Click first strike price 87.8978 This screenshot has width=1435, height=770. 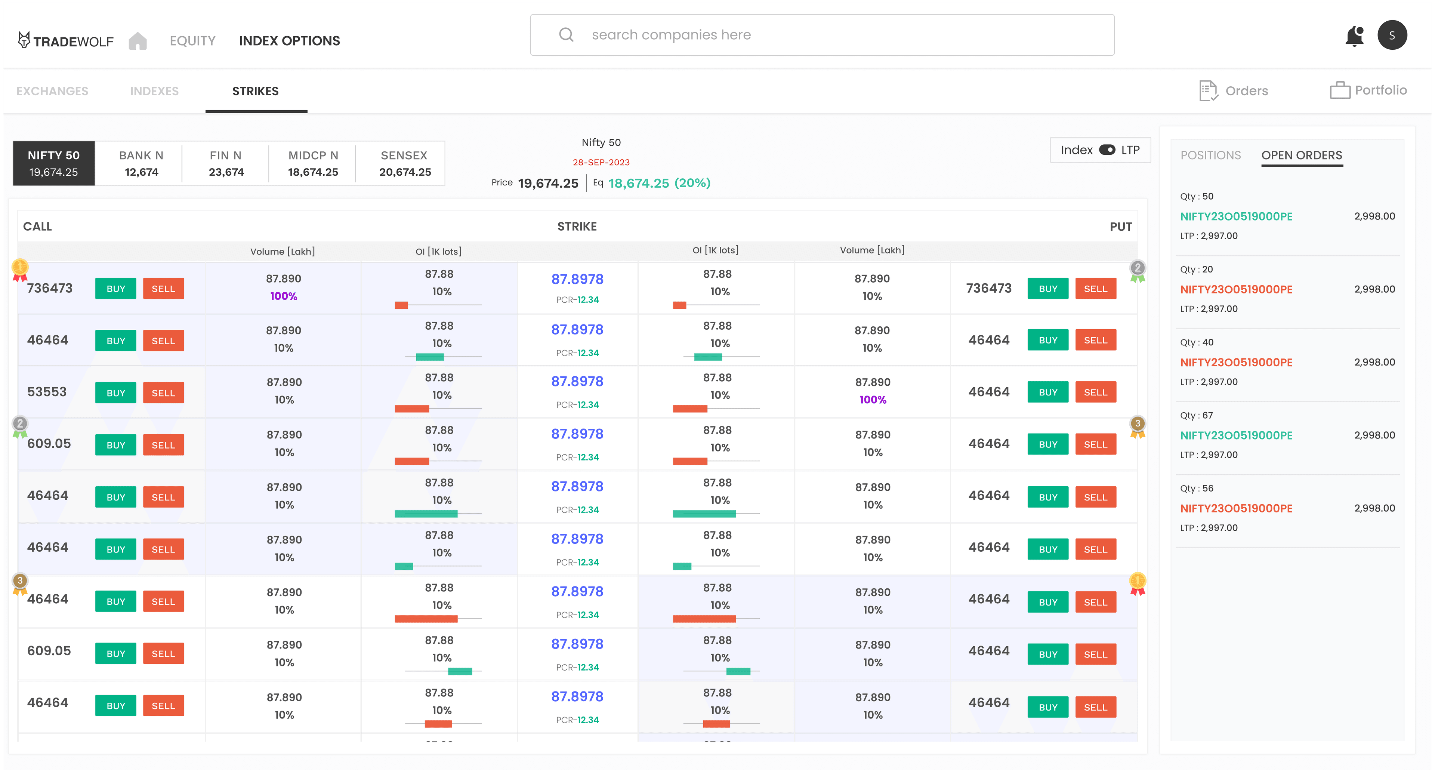tap(577, 279)
